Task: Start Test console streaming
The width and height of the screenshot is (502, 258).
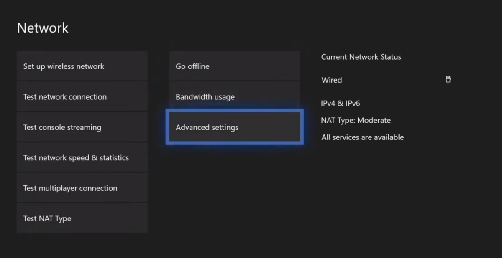Action: pyautogui.click(x=82, y=127)
